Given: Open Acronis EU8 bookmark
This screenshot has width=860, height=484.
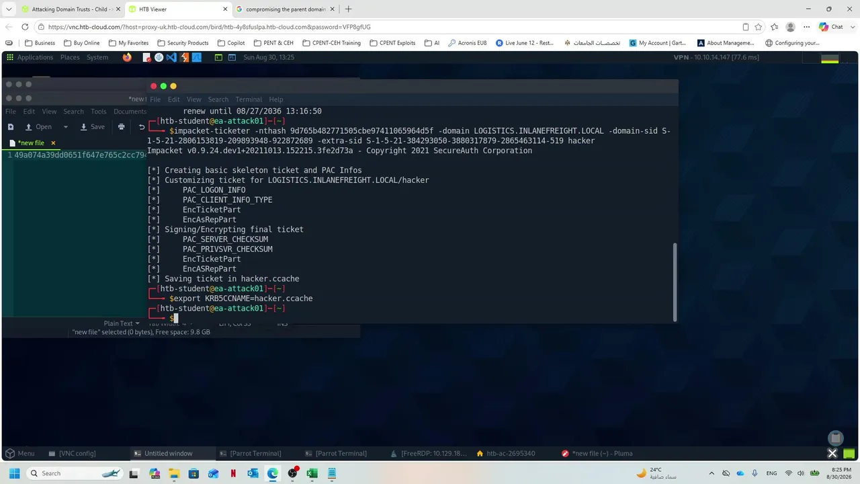Looking at the screenshot, I should coord(468,43).
